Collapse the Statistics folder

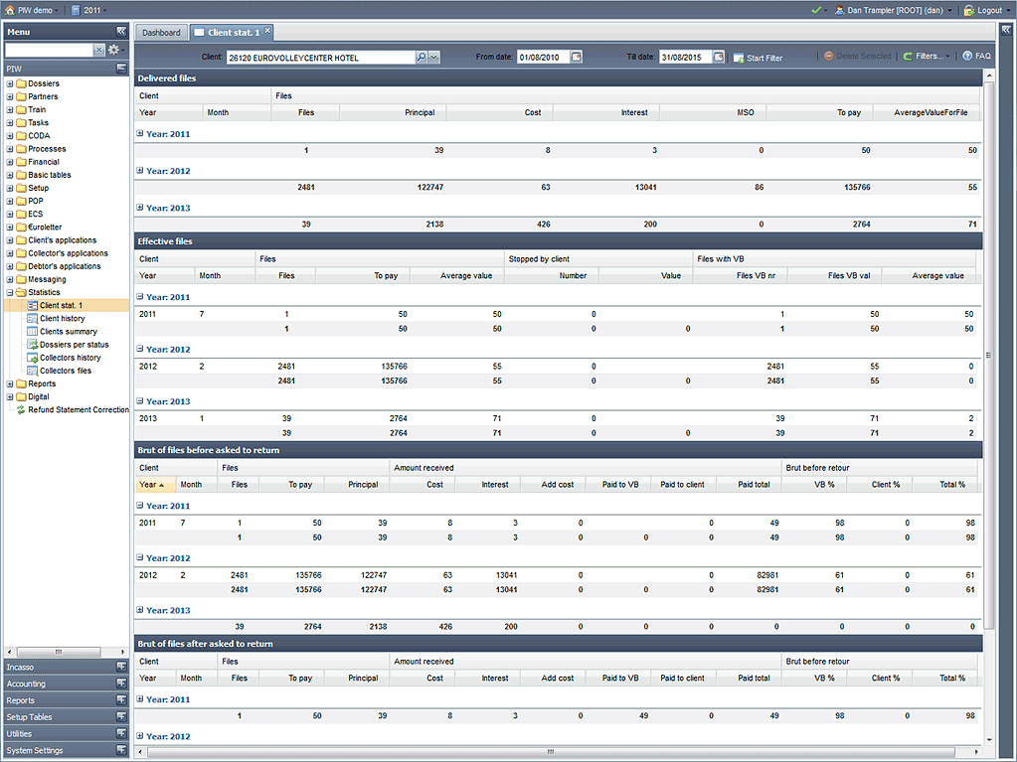(10, 292)
